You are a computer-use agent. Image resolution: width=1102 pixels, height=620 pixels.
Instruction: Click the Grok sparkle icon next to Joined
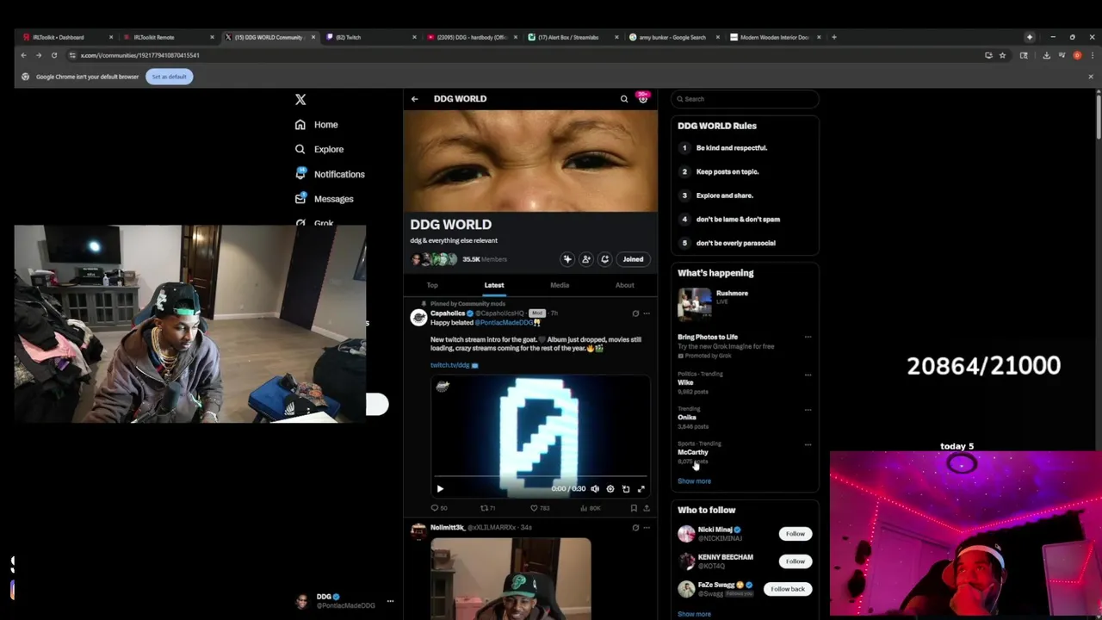pos(567,259)
